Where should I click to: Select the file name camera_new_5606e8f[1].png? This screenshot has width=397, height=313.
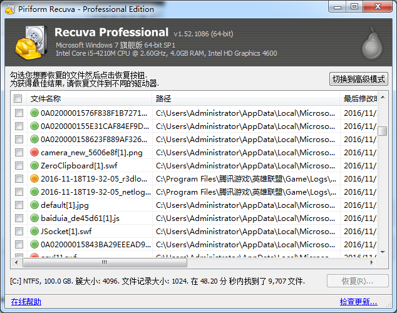91,153
